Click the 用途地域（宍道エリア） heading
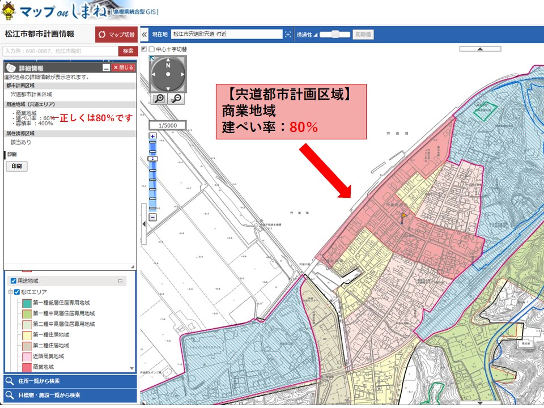The height and width of the screenshot is (408, 544). click(31, 104)
